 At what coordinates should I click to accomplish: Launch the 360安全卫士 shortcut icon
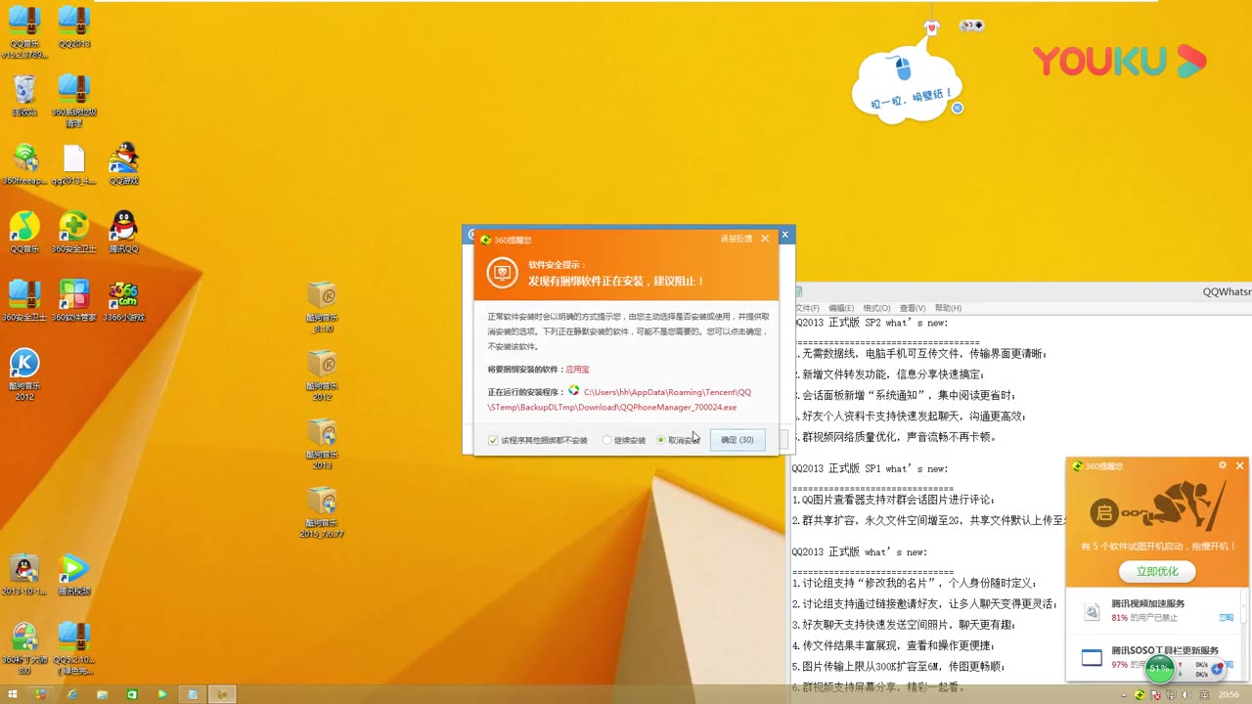[74, 232]
